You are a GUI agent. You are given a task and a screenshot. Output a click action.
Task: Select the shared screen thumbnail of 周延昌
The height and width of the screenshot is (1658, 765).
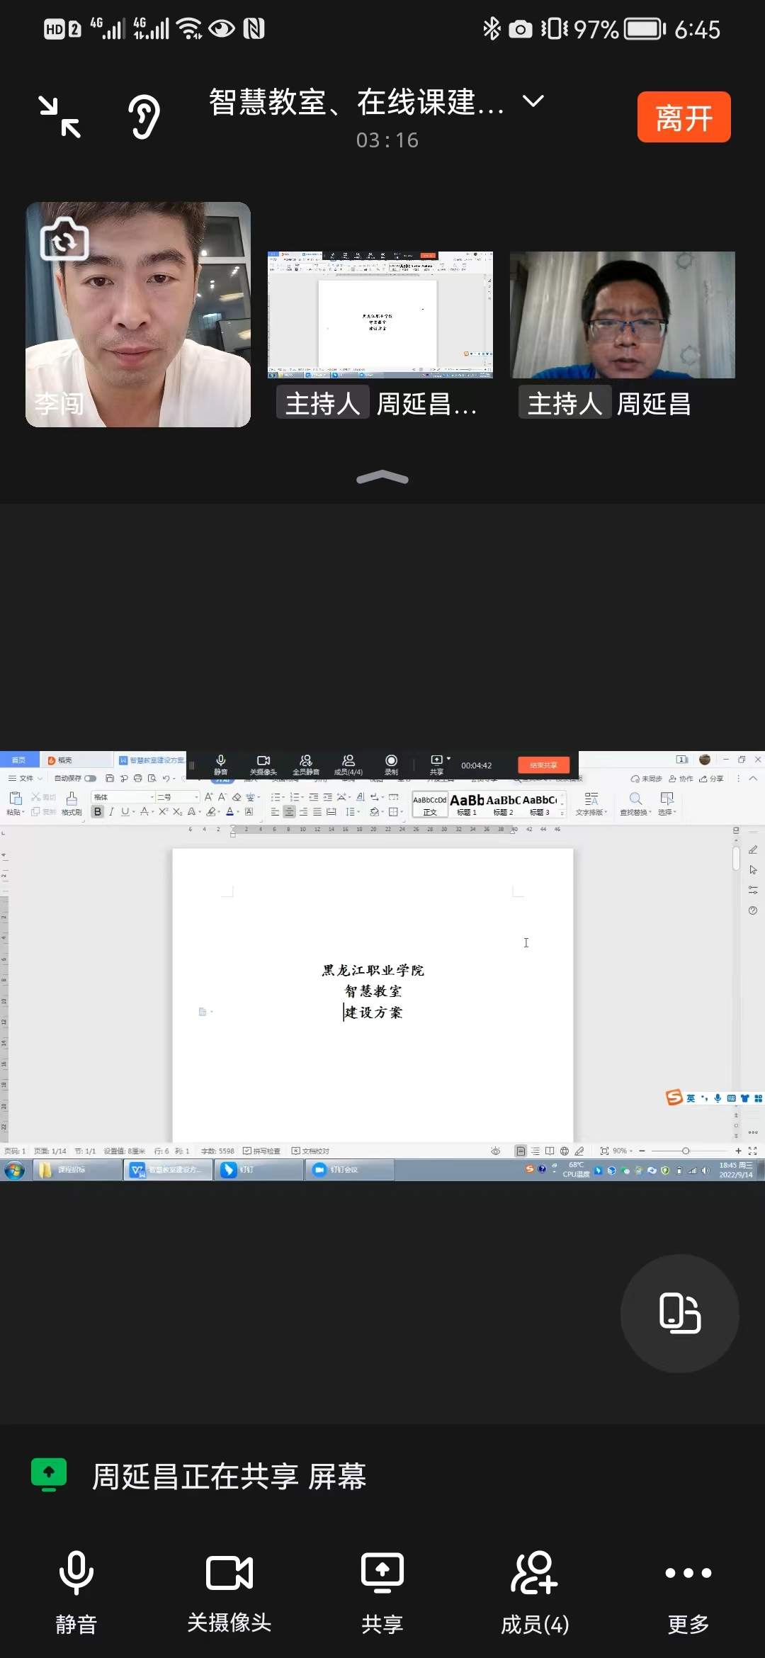(x=380, y=315)
